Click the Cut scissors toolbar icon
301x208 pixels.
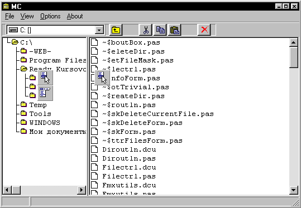(x=146, y=30)
